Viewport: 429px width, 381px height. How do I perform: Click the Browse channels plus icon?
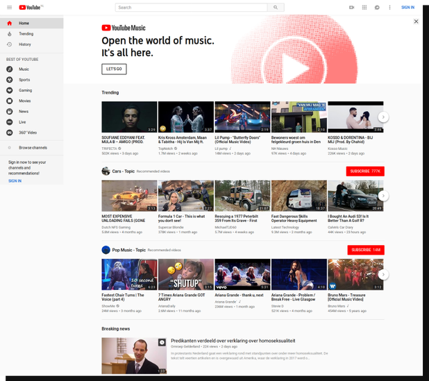(x=9, y=148)
